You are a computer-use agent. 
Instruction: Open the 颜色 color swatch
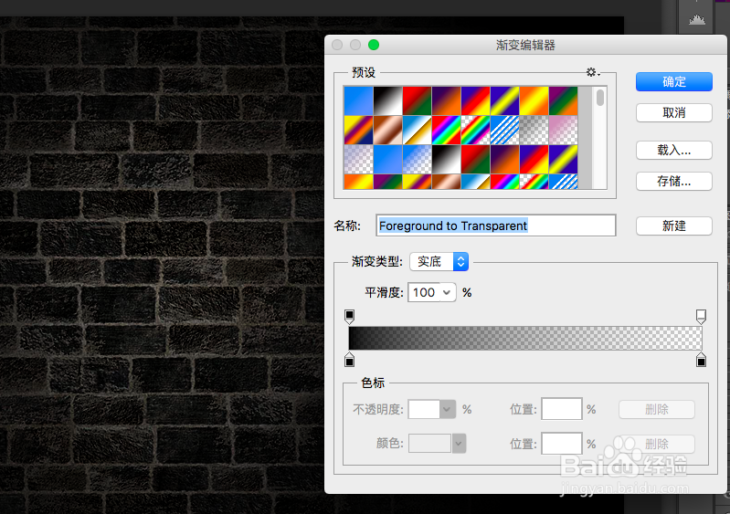tap(429, 444)
